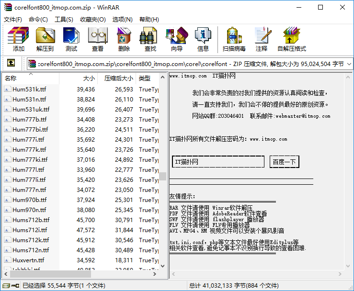Click file list scroll left arrow
The width and height of the screenshot is (354, 291).
tap(6, 274)
